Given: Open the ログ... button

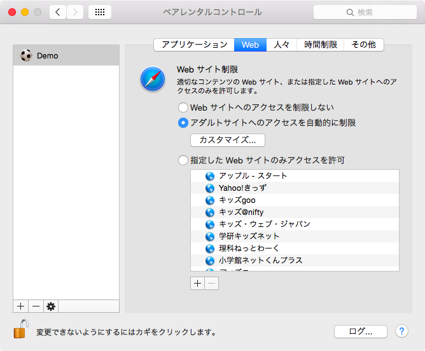Looking at the screenshot, I should (x=361, y=331).
